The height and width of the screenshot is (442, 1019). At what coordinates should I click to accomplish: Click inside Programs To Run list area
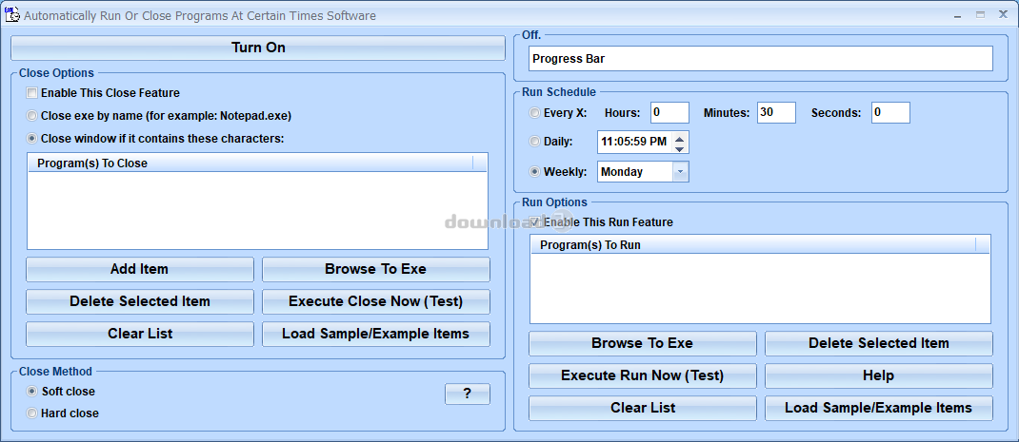760,288
